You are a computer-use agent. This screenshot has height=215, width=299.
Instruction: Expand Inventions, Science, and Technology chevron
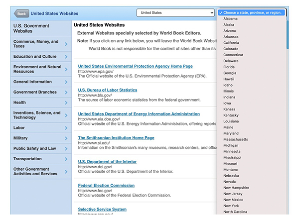66,115
